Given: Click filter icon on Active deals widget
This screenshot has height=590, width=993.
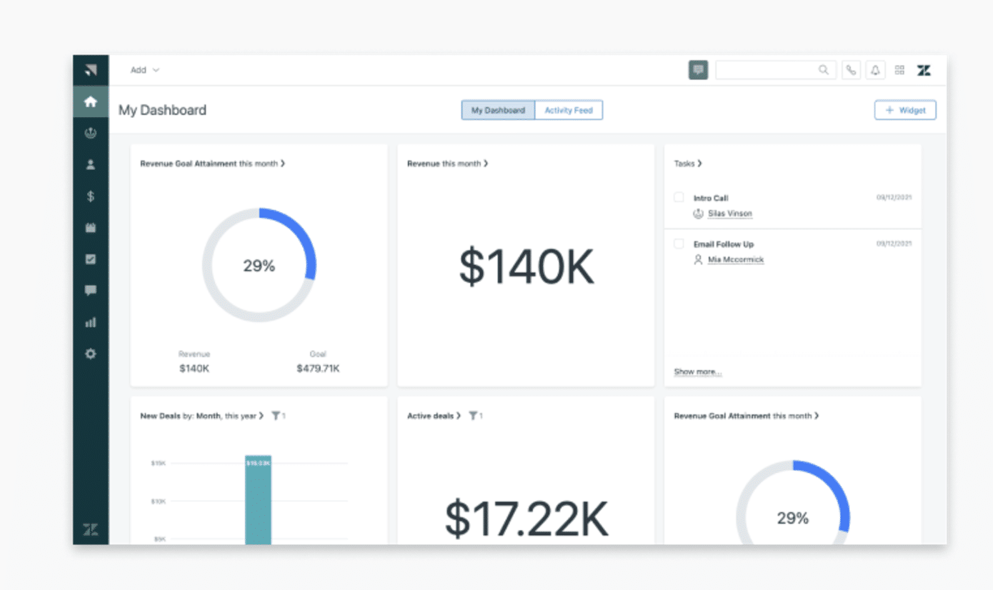Looking at the screenshot, I should click(x=473, y=416).
